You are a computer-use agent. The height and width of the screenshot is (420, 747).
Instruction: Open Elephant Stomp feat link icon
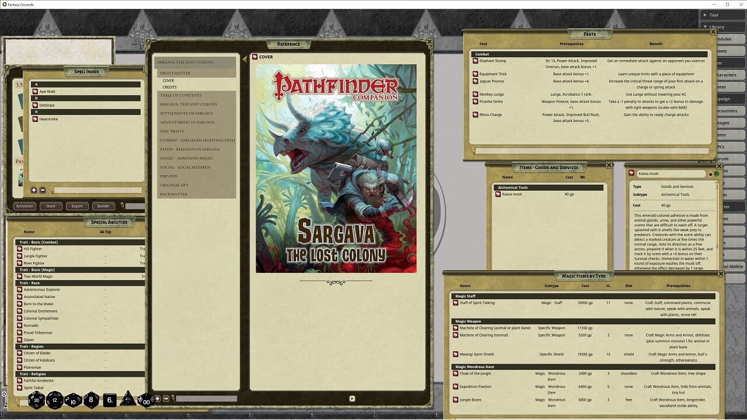(x=475, y=61)
